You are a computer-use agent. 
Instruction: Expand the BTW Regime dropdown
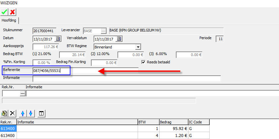[x=138, y=47]
